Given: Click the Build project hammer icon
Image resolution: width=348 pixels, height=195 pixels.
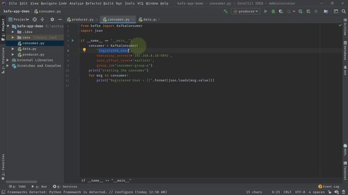Looking at the screenshot, I should click(226, 11).
